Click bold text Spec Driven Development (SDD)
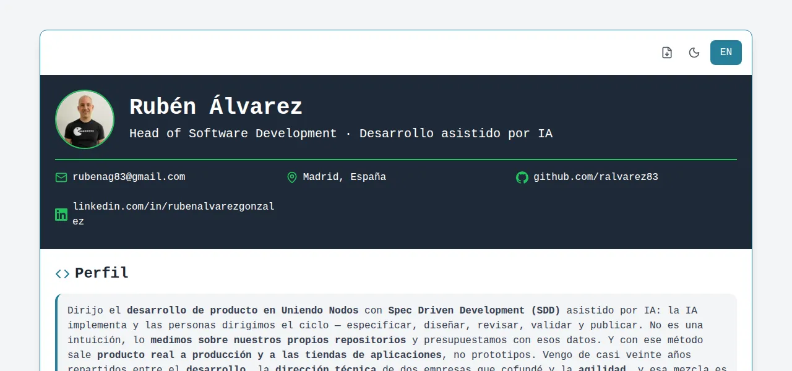Screen dimensions: 792x371 click(x=474, y=310)
